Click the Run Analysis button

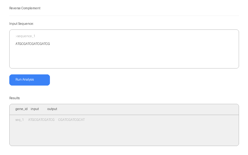(29, 80)
